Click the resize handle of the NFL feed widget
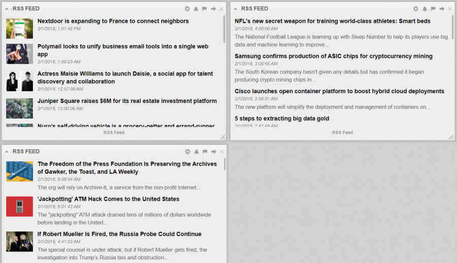Viewport: 457px width, 263px height. pos(450,136)
